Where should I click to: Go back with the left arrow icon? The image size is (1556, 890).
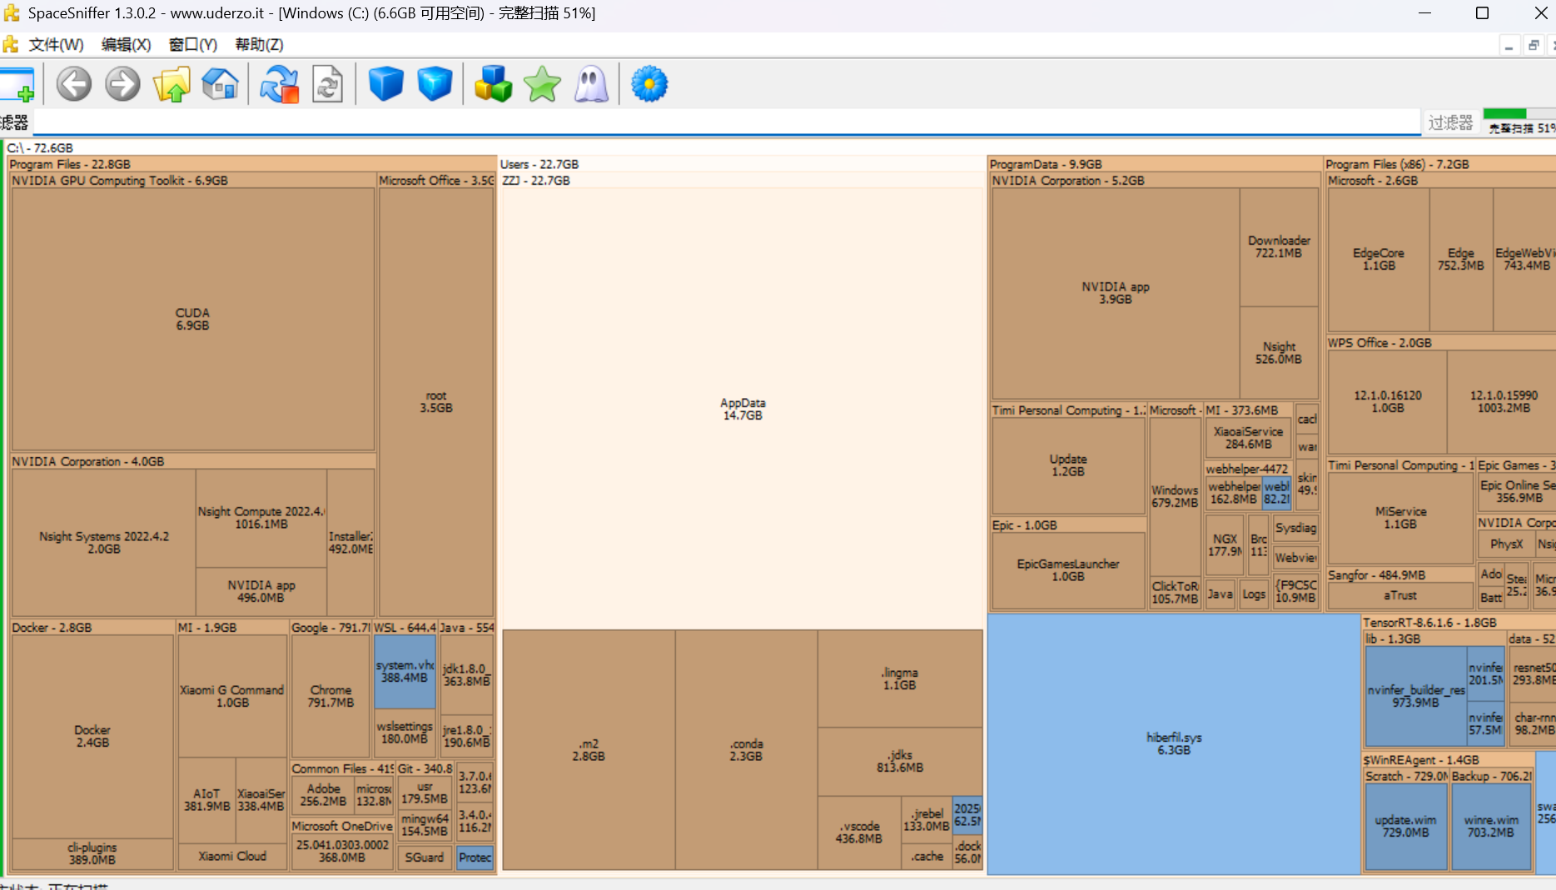tap(74, 84)
